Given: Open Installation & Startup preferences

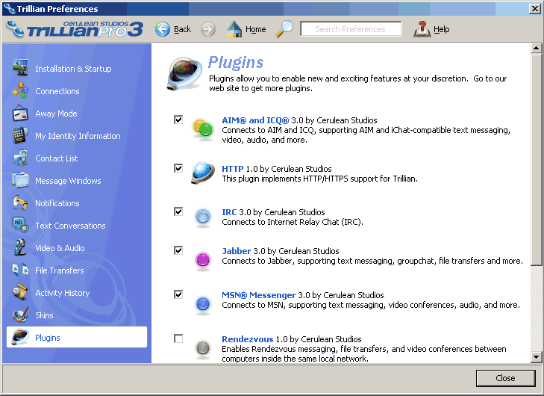Looking at the screenshot, I should pos(73,69).
